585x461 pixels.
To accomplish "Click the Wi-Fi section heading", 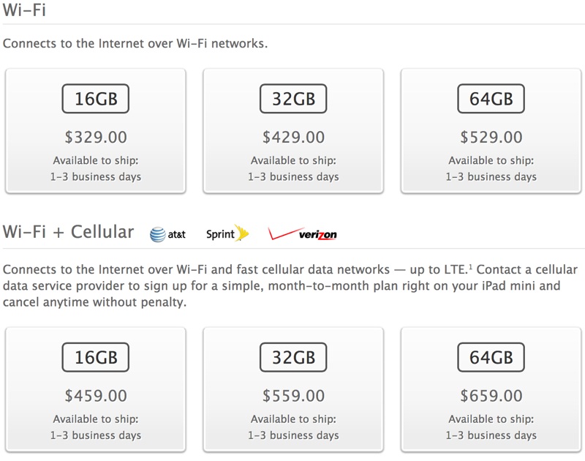I will point(24,9).
